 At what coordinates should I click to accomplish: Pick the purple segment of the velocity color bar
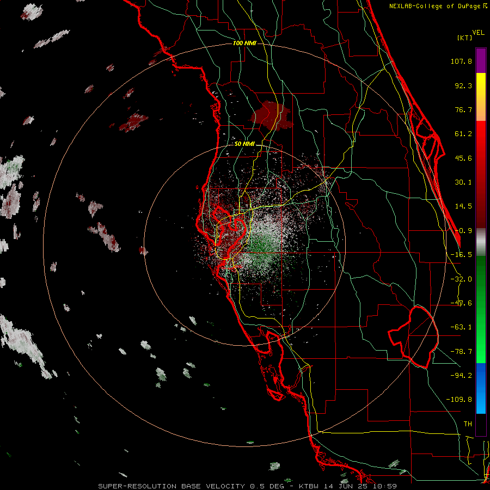click(481, 60)
